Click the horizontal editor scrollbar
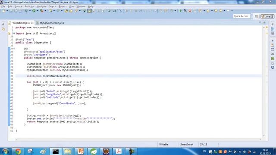The image size is (276, 155). tap(138, 139)
